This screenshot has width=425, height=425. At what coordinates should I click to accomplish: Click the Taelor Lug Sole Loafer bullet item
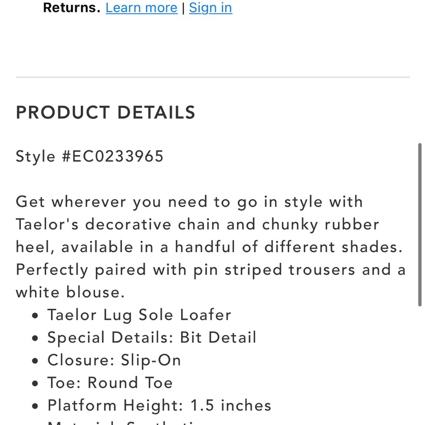pyautogui.click(x=139, y=315)
